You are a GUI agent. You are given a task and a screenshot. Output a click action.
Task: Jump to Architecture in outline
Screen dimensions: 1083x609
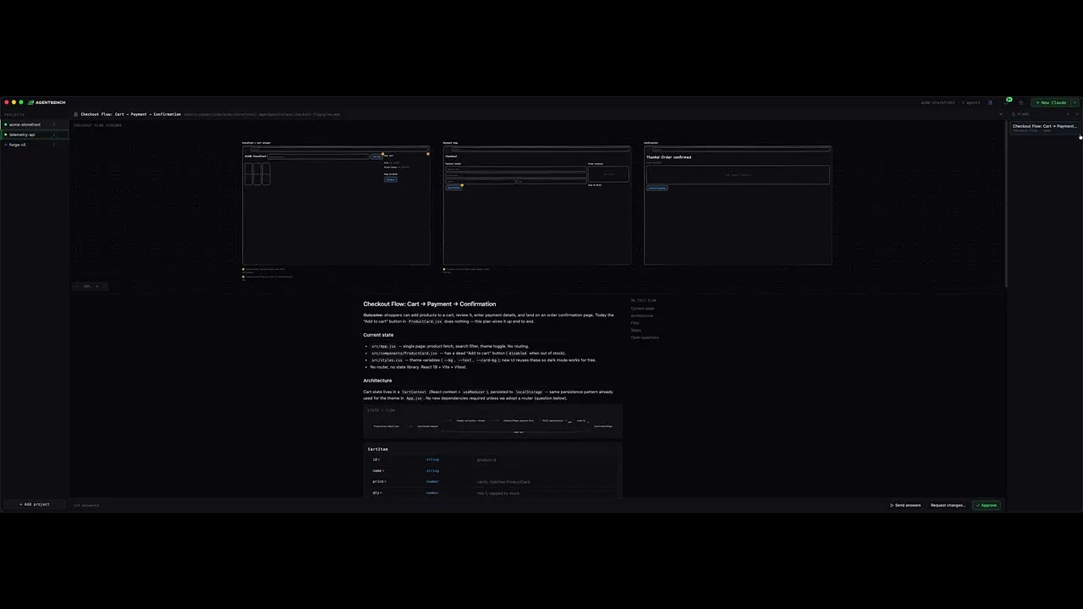pyautogui.click(x=641, y=315)
